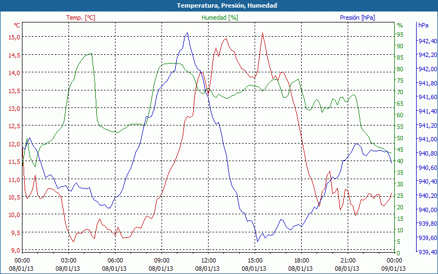Screen dimensions: 438x274
Task: Click the '06:00' time axis label
Action: 115,261
